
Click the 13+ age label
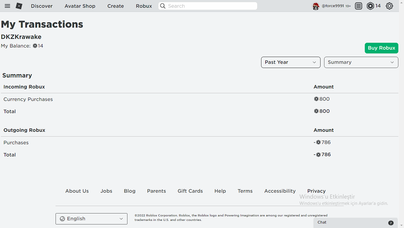click(348, 6)
